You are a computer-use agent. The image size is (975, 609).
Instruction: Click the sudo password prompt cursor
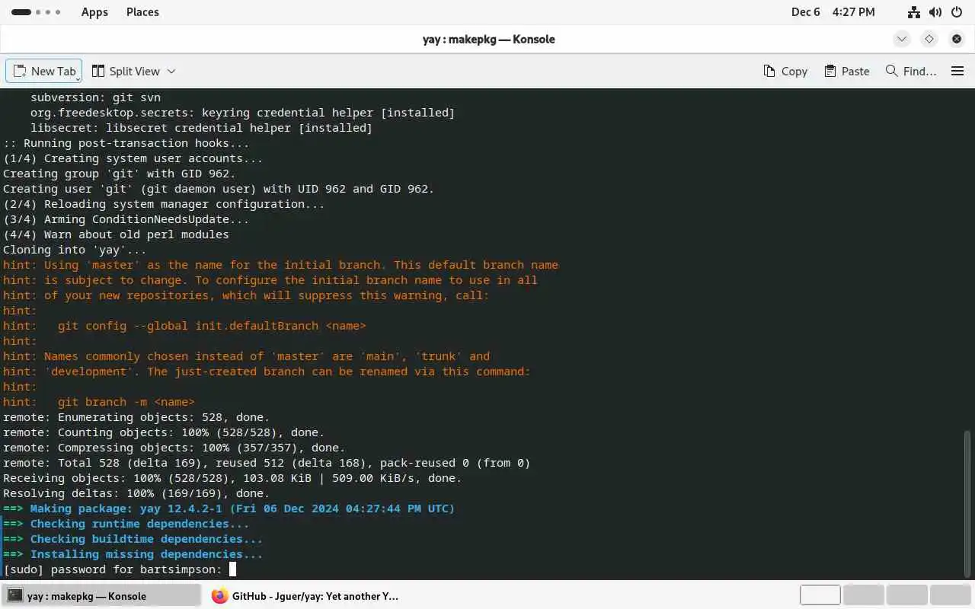[232, 569]
